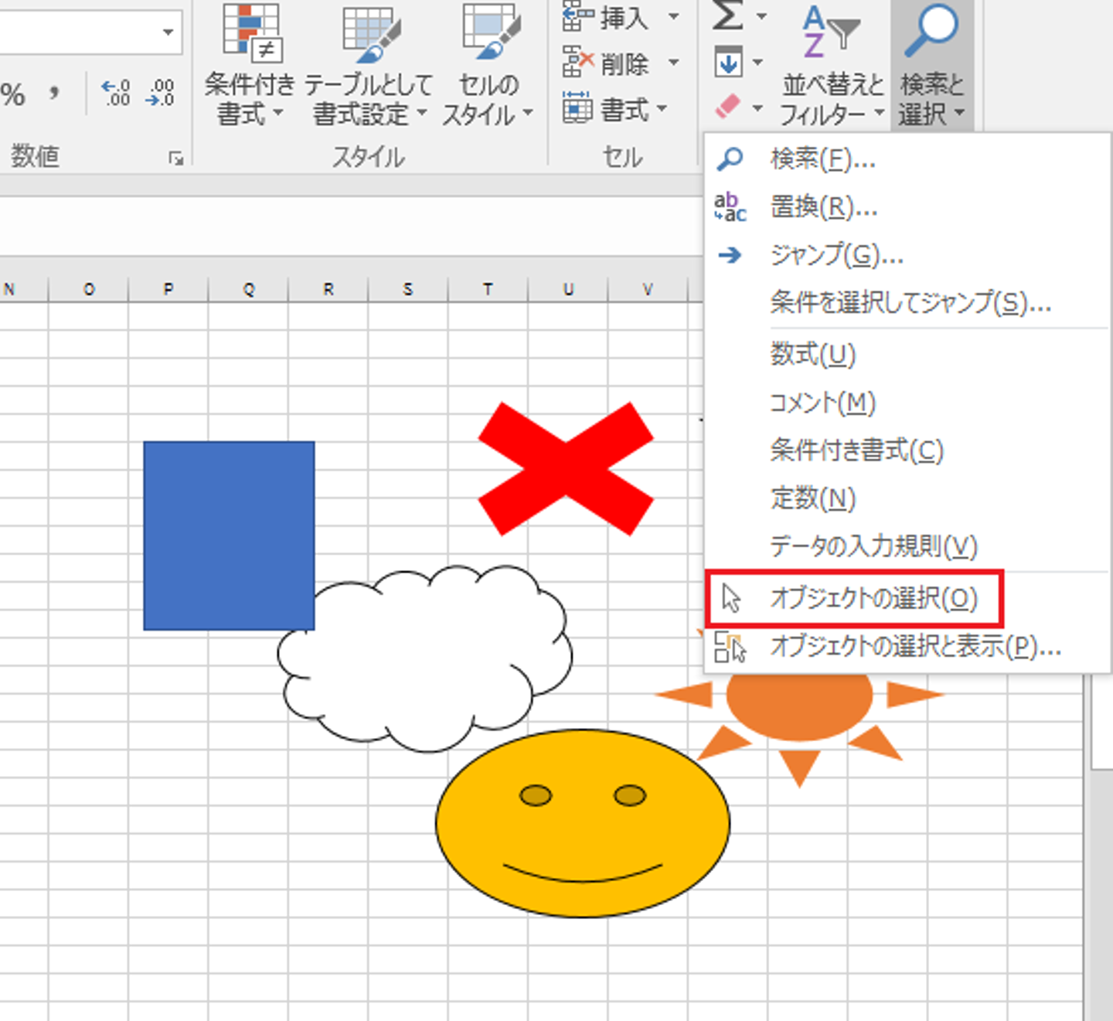The image size is (1113, 1021).
Task: Select データの入力規則(V) menu item
Action: (x=908, y=546)
